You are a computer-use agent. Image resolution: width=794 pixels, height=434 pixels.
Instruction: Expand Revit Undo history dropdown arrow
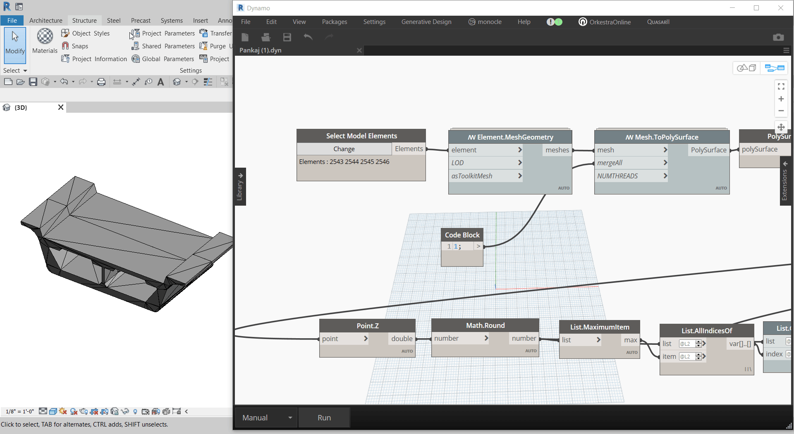(73, 82)
